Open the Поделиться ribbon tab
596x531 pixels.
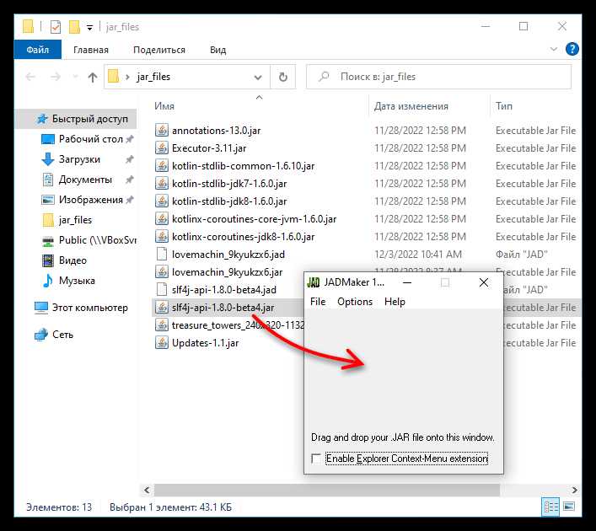point(159,50)
